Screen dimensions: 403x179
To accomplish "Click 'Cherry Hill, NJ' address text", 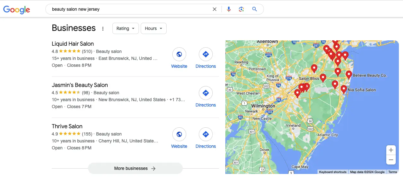I will coord(113,141).
